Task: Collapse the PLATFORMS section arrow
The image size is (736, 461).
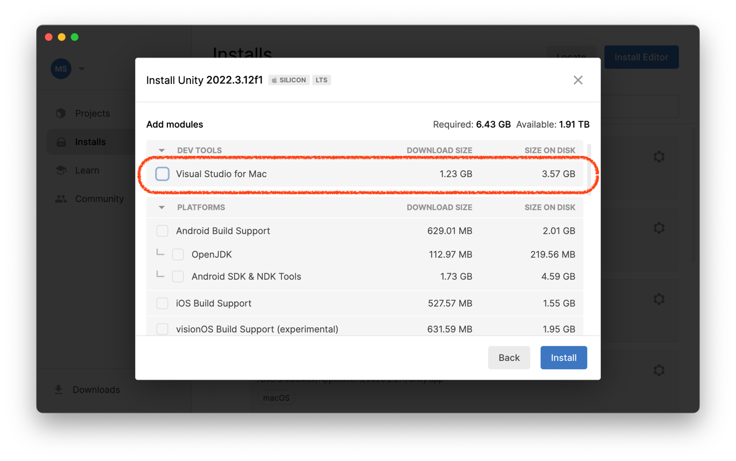Action: click(x=162, y=208)
